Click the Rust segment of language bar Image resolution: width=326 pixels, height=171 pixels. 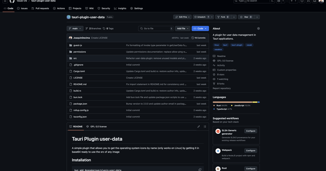tap(233, 102)
